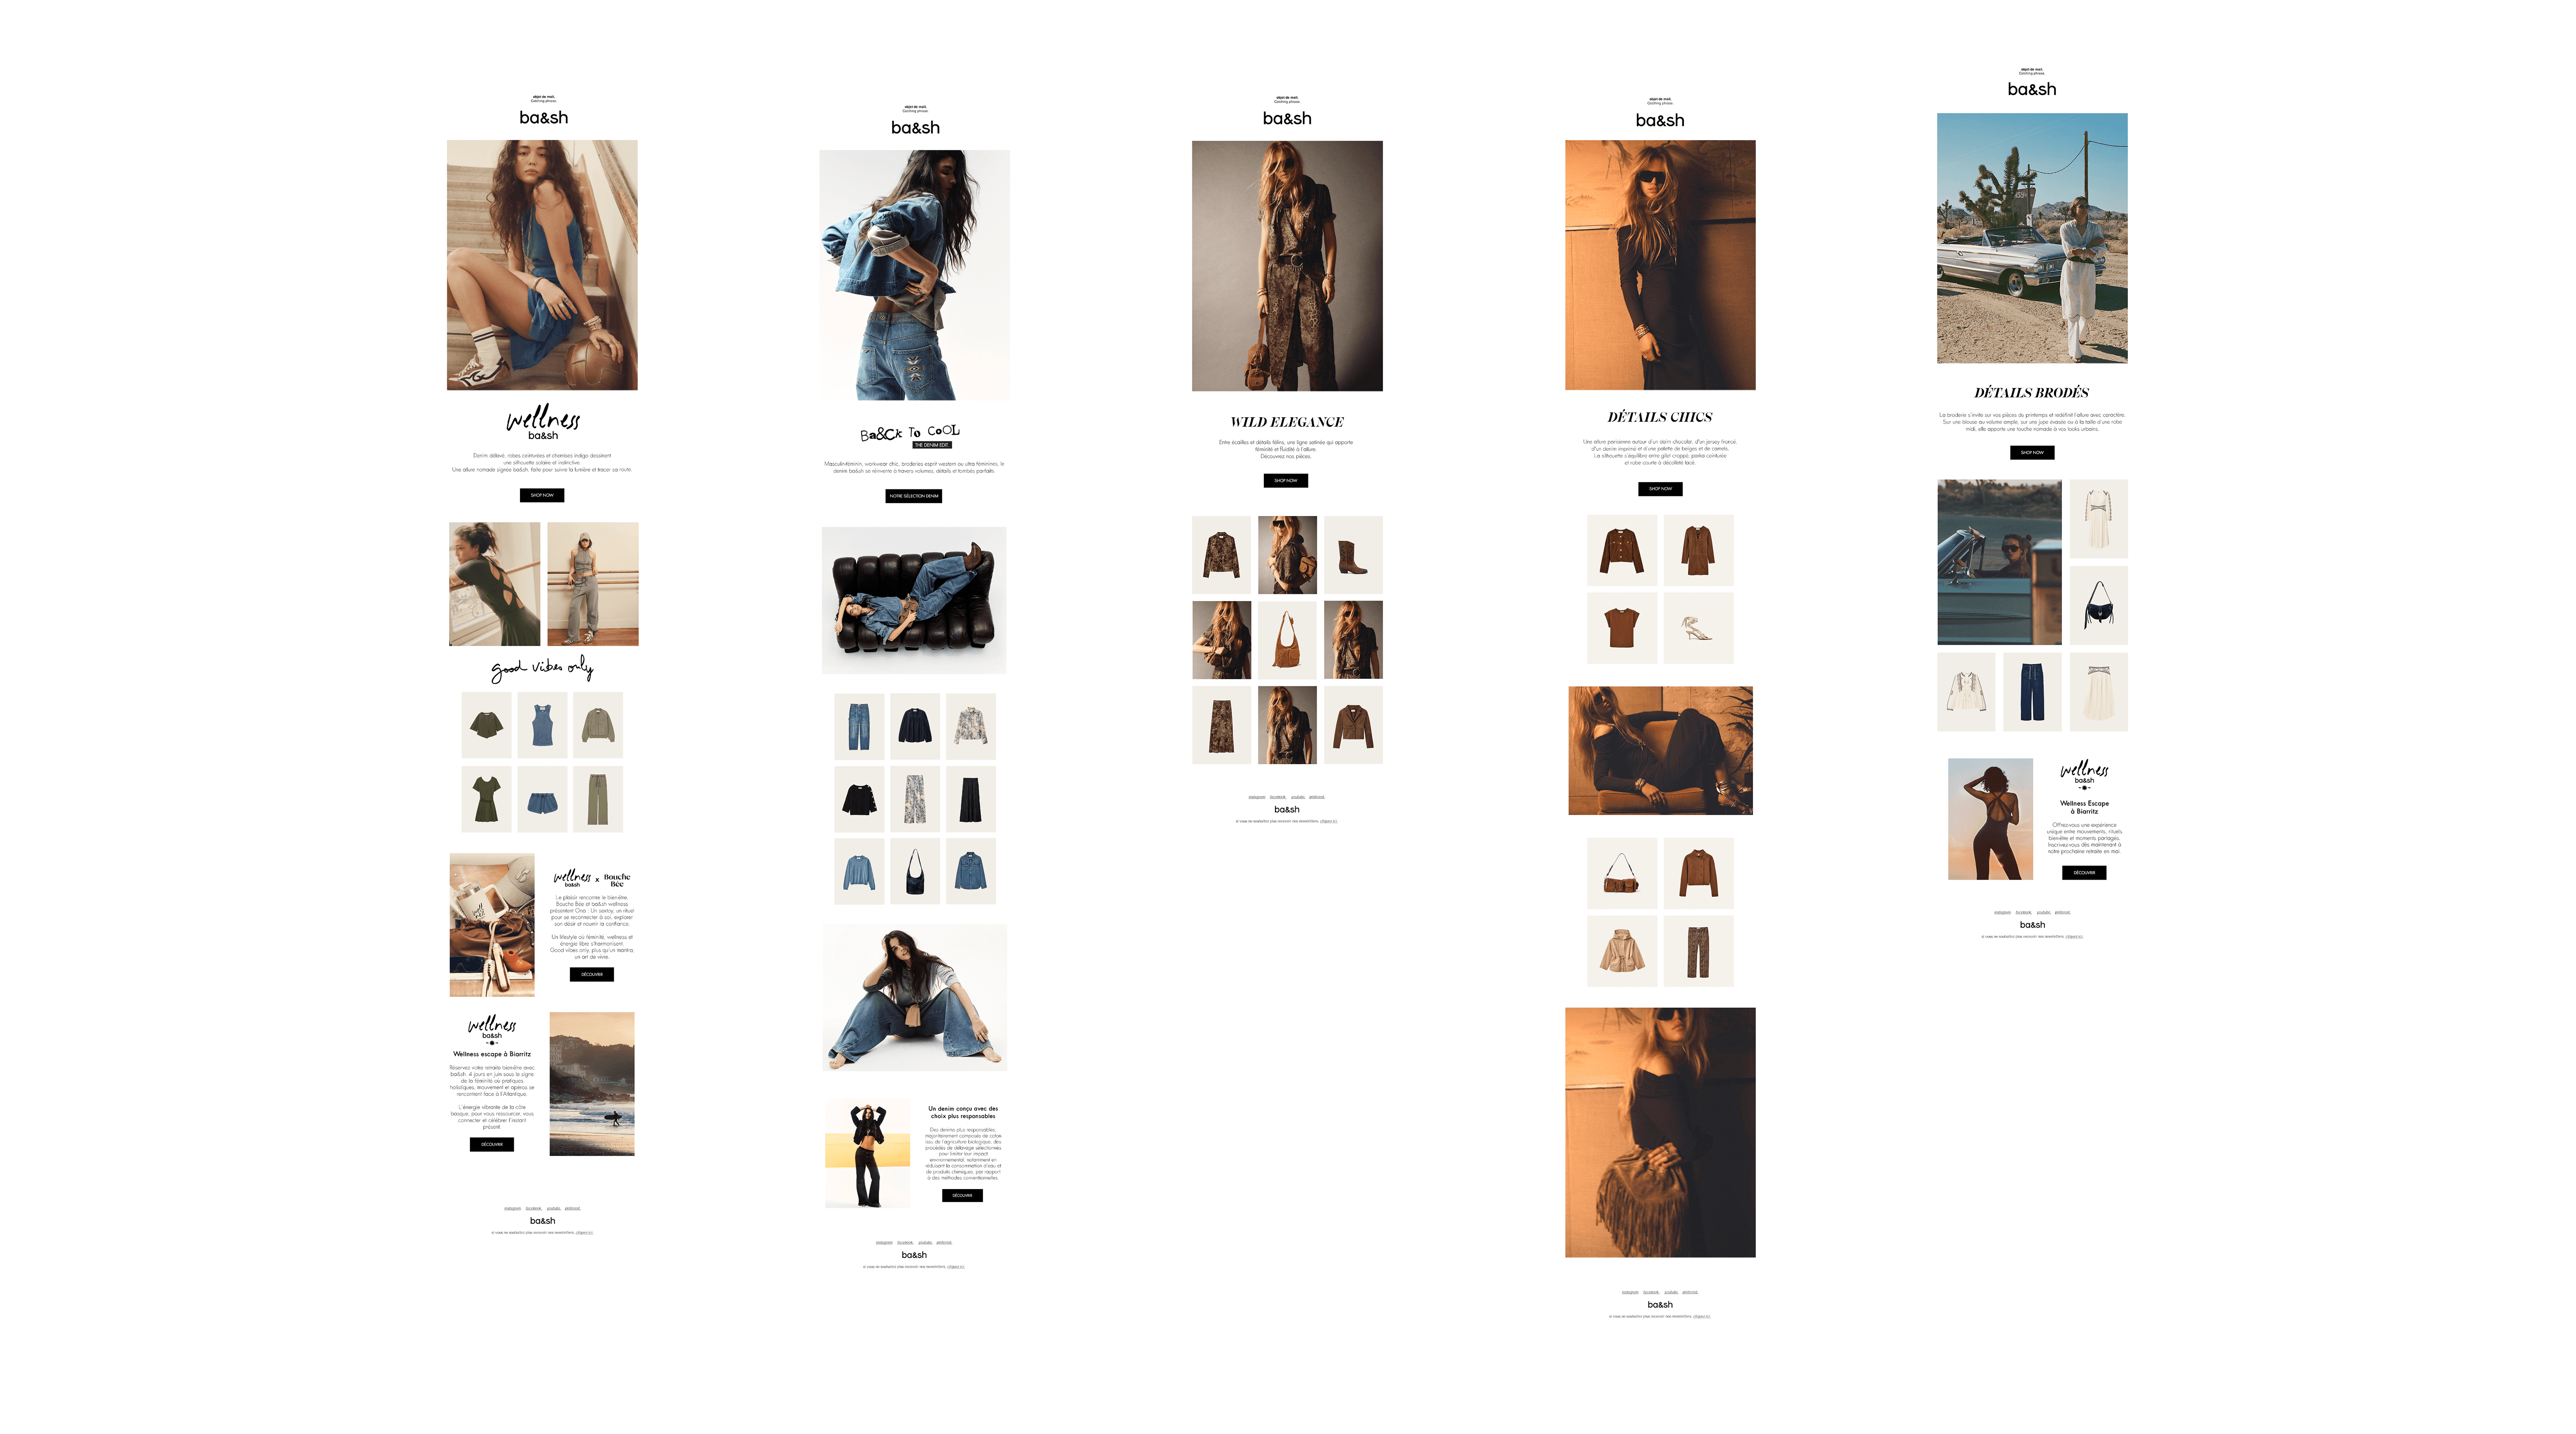2576x1434 pixels.
Task: Click the 'WILD ELEGANCE' heading
Action: pos(1287,422)
